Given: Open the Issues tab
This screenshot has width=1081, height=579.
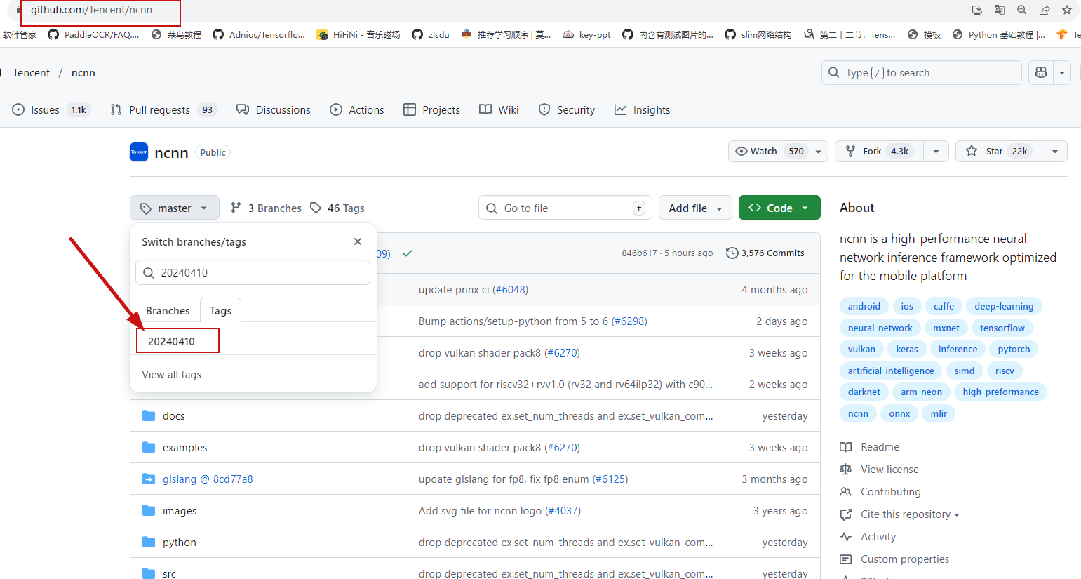Looking at the screenshot, I should coord(51,109).
